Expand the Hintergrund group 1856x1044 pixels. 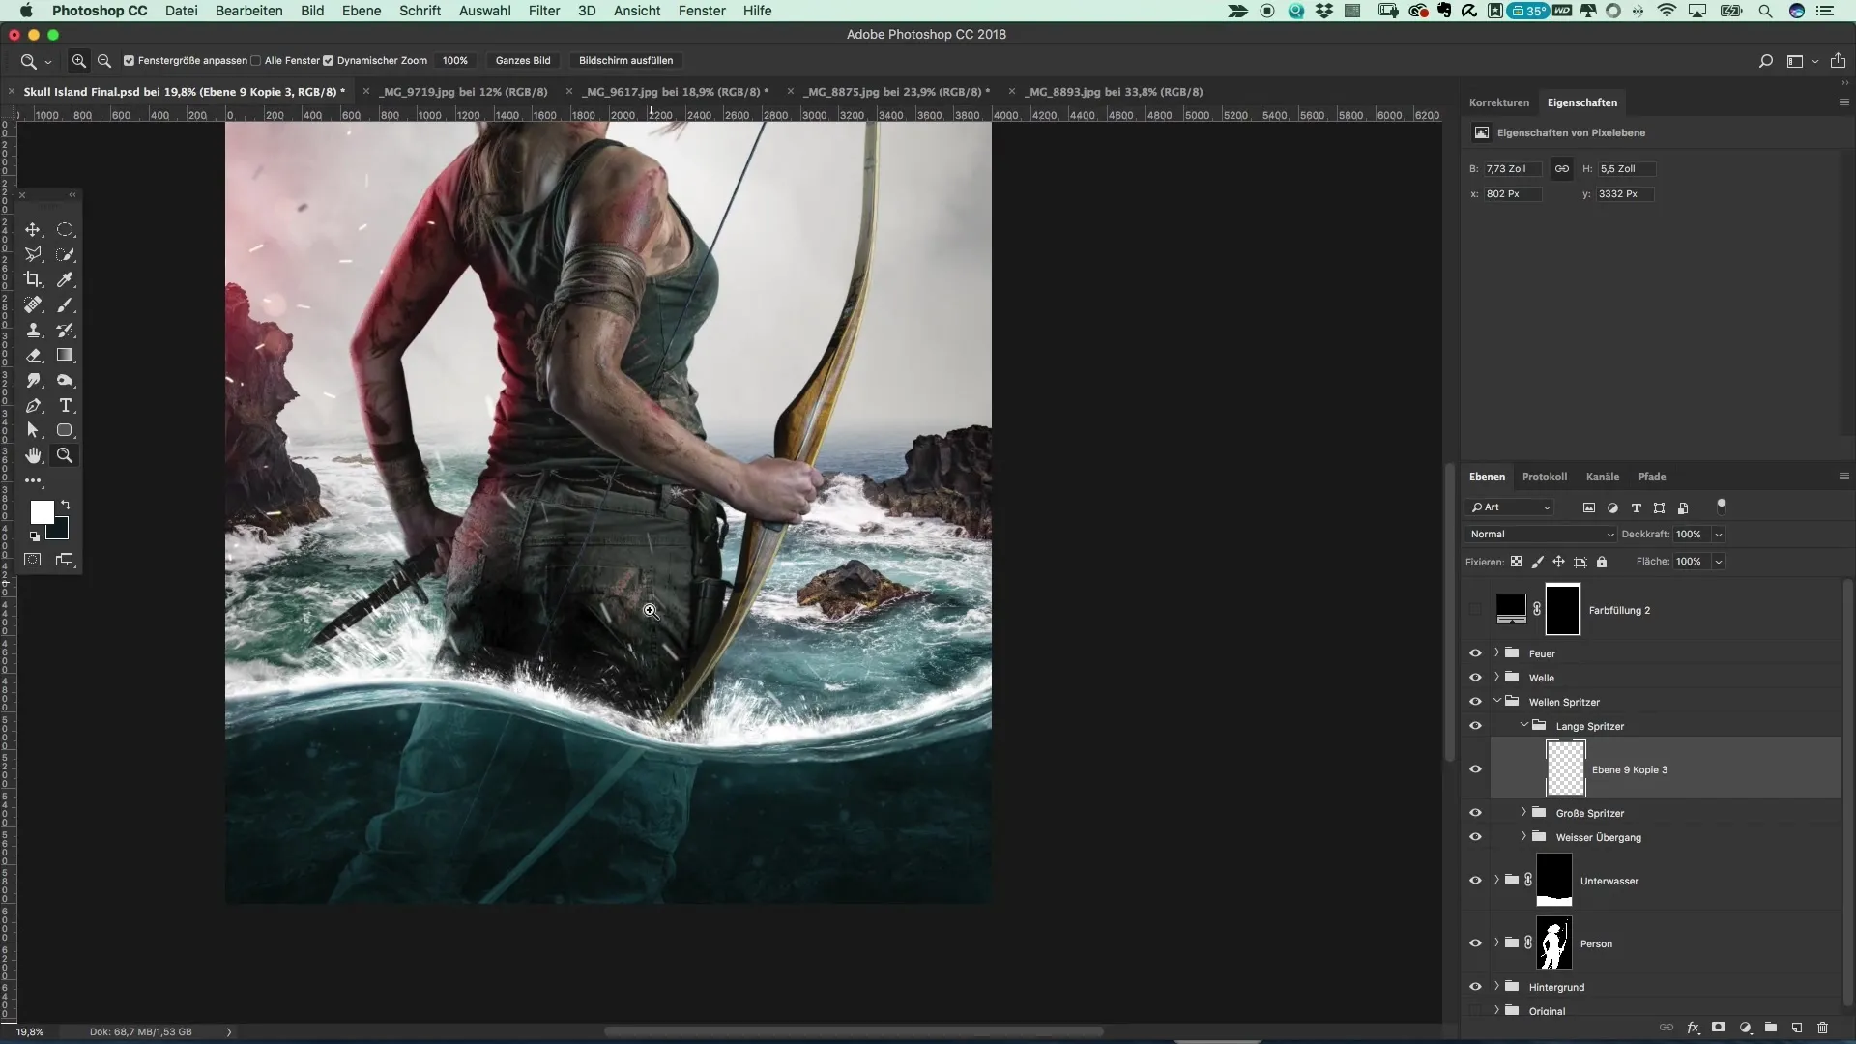(1496, 986)
